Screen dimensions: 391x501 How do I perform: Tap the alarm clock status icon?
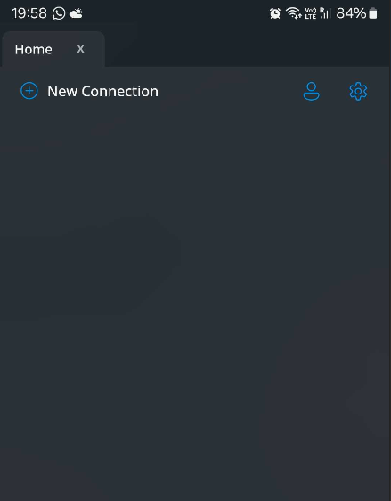click(x=275, y=13)
